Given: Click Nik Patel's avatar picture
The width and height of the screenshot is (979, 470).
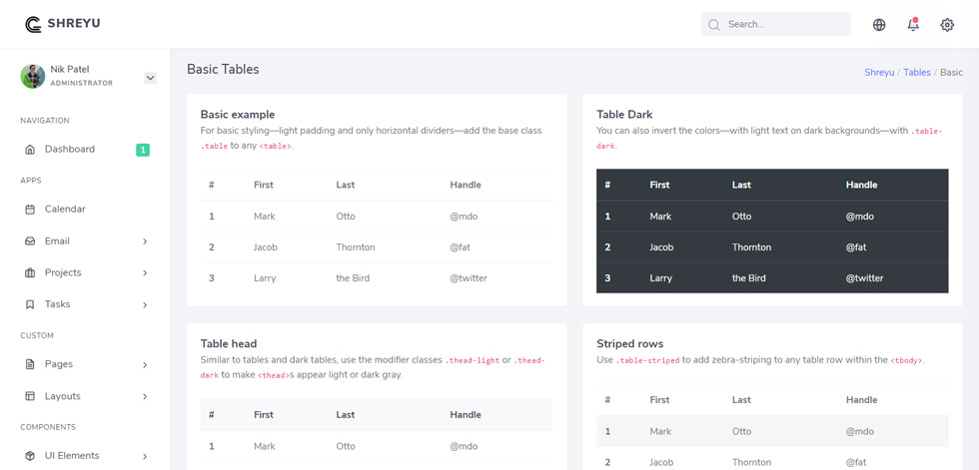Looking at the screenshot, I should coord(32,76).
